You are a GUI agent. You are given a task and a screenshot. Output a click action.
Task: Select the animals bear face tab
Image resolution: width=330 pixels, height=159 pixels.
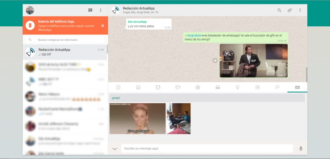[x=158, y=87]
